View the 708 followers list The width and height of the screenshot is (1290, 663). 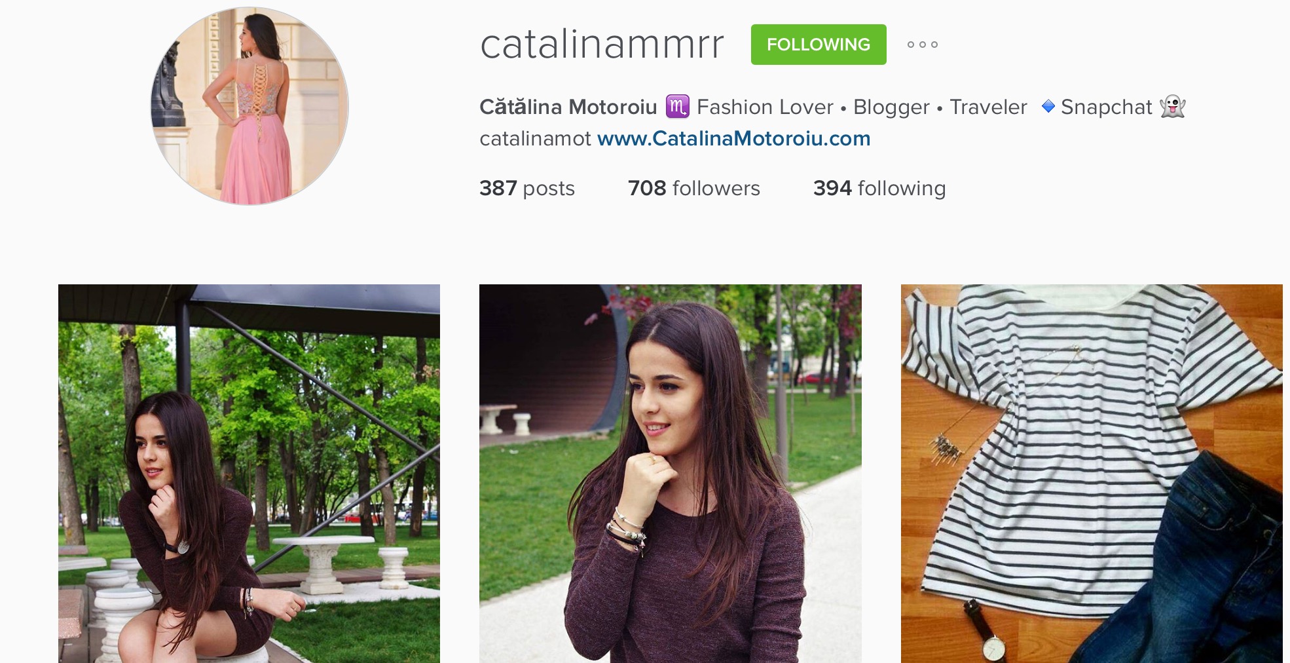point(693,188)
